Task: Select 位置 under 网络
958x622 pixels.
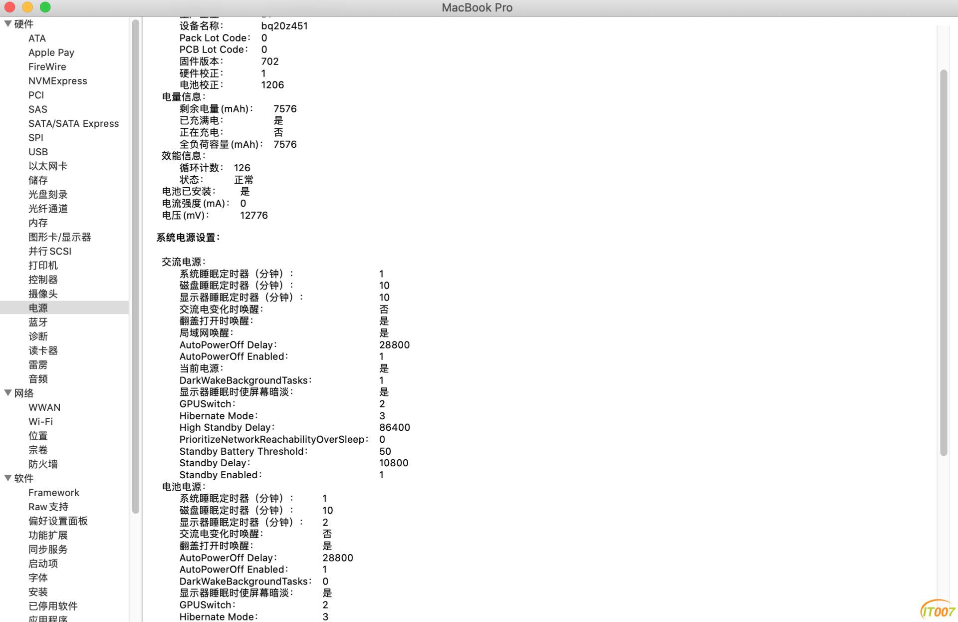Action: coord(38,436)
